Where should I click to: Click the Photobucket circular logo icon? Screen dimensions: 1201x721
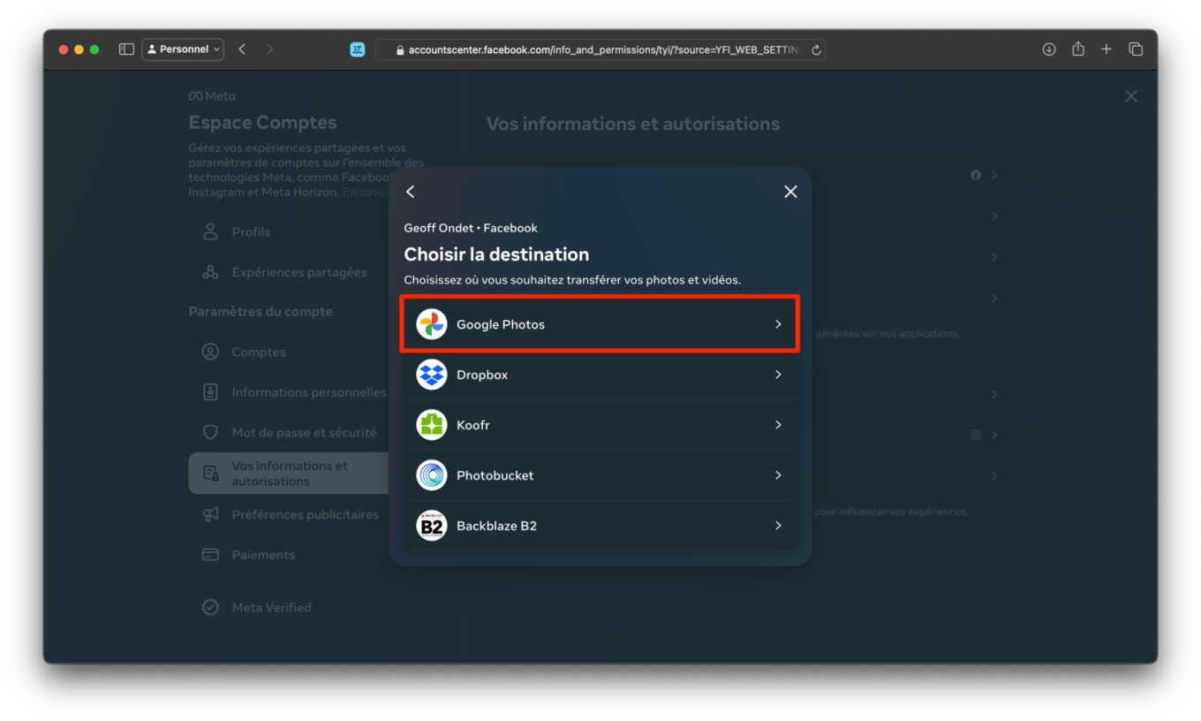432,475
